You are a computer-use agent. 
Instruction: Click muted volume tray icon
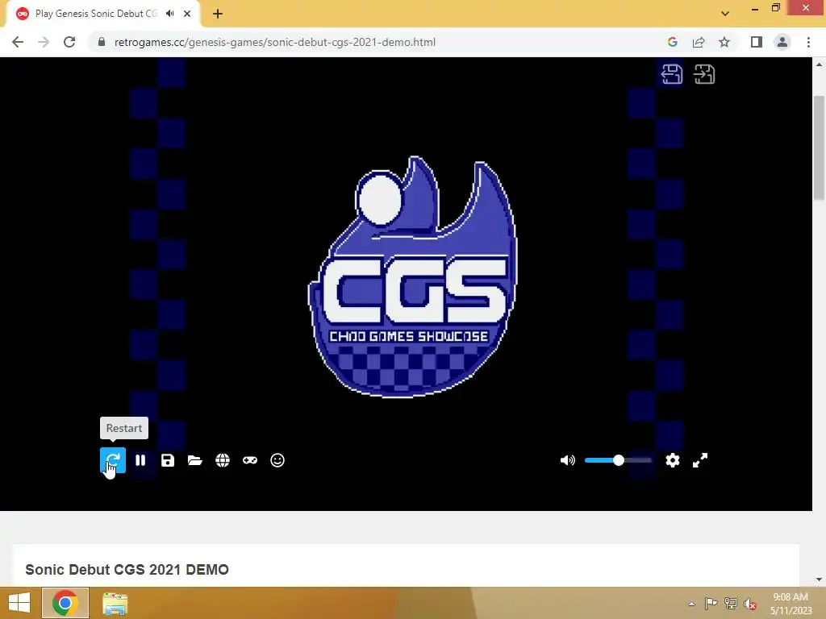tap(750, 604)
